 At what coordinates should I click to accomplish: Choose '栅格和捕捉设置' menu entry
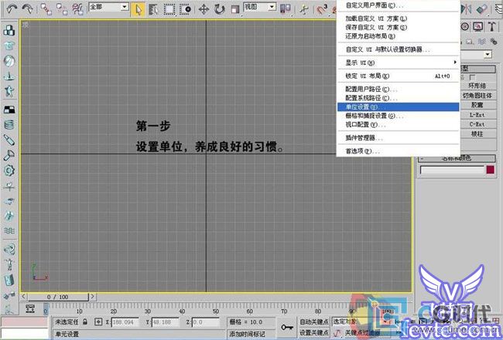tap(398, 116)
